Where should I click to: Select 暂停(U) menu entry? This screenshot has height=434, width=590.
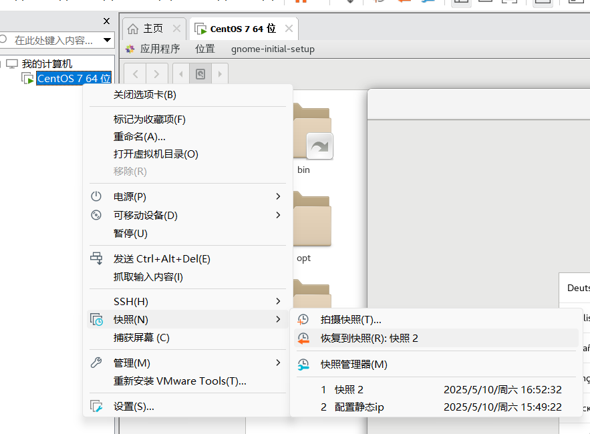pyautogui.click(x=187, y=234)
